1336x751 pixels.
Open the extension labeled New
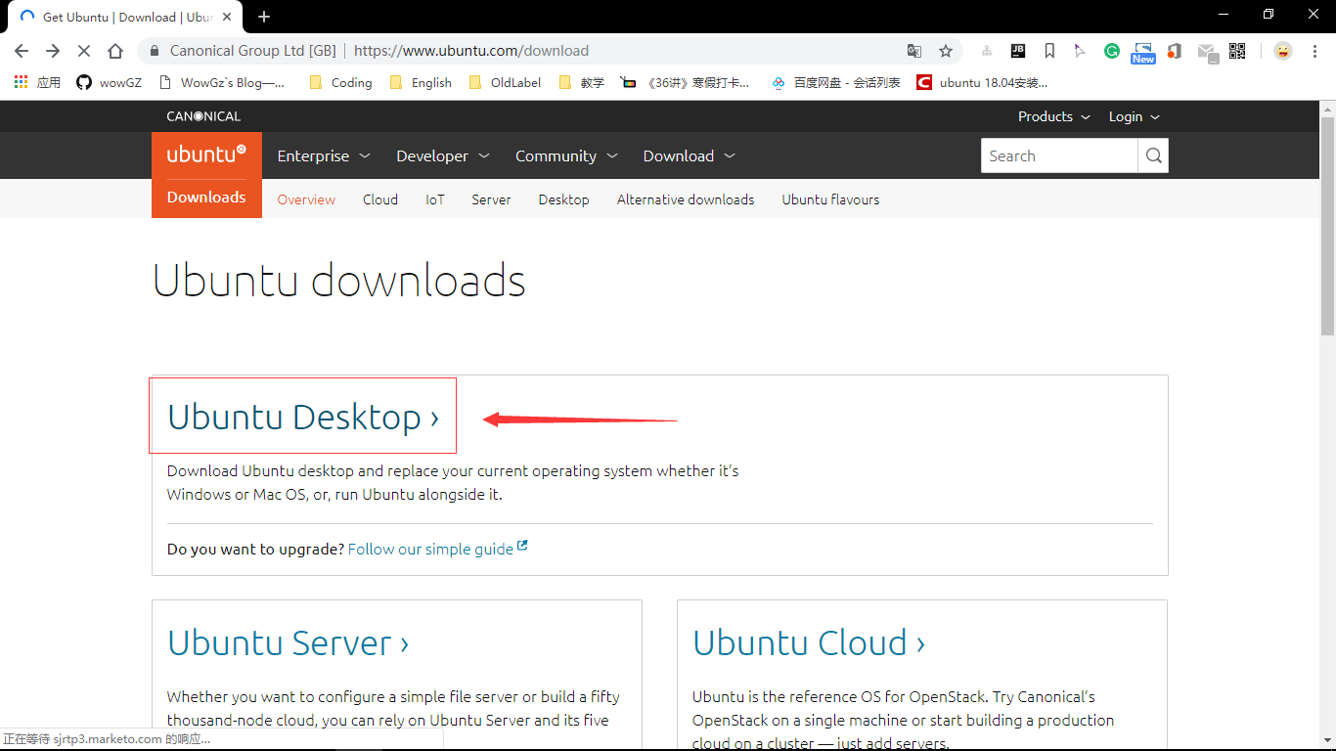pos(1143,53)
